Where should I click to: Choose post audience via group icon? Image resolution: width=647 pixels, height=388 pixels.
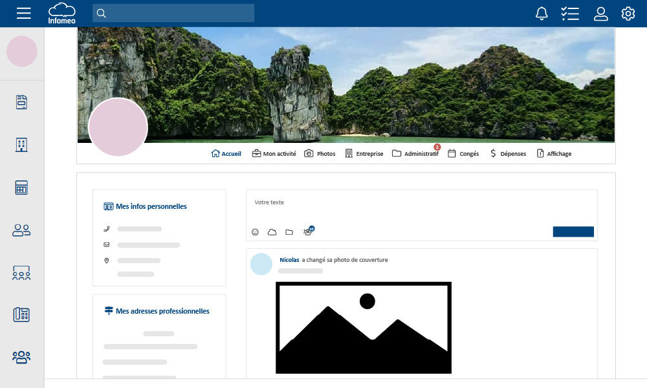pyautogui.click(x=308, y=232)
